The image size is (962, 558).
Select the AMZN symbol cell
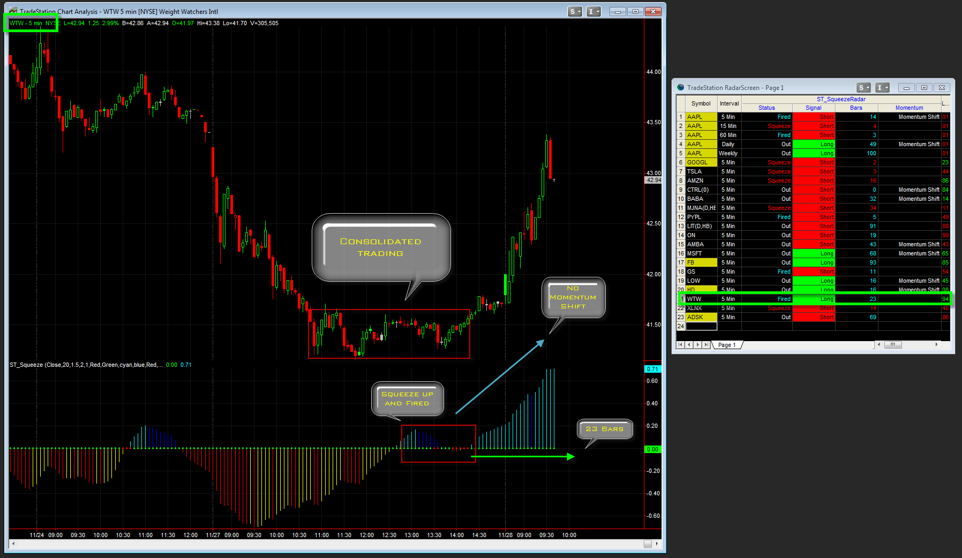point(701,180)
